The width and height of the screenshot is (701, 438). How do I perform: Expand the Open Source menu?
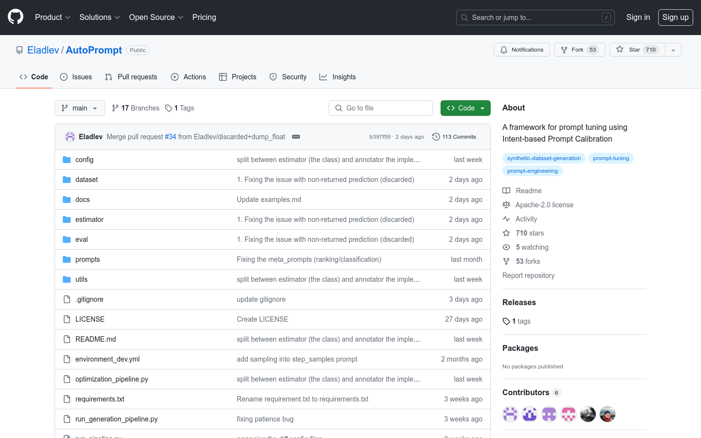156,17
